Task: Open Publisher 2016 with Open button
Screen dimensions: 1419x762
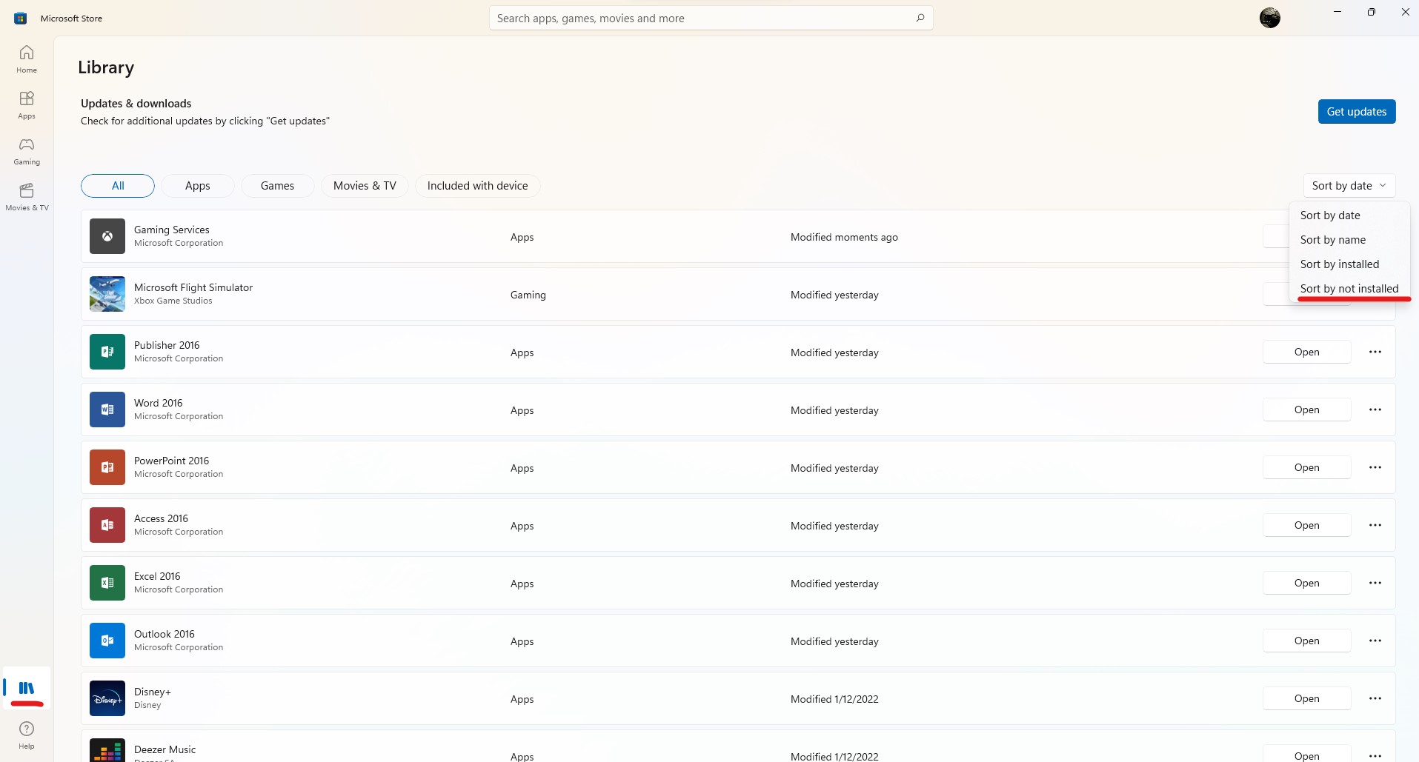Action: click(1307, 352)
